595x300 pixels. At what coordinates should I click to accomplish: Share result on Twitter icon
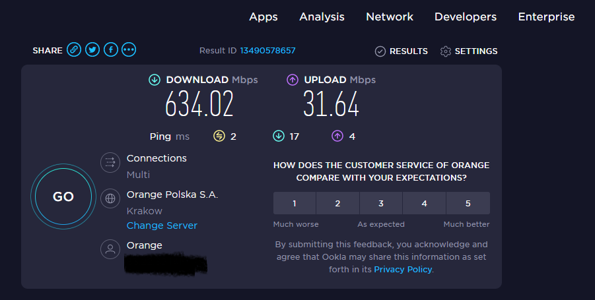[92, 50]
